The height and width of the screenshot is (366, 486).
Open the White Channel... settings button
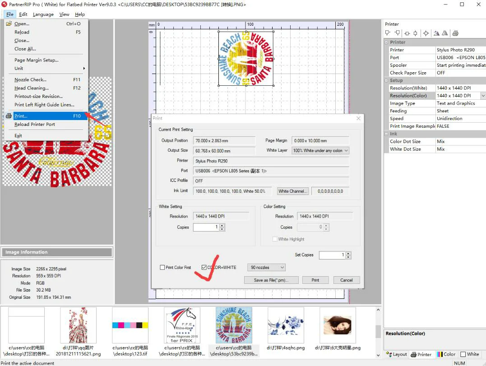[x=292, y=191]
